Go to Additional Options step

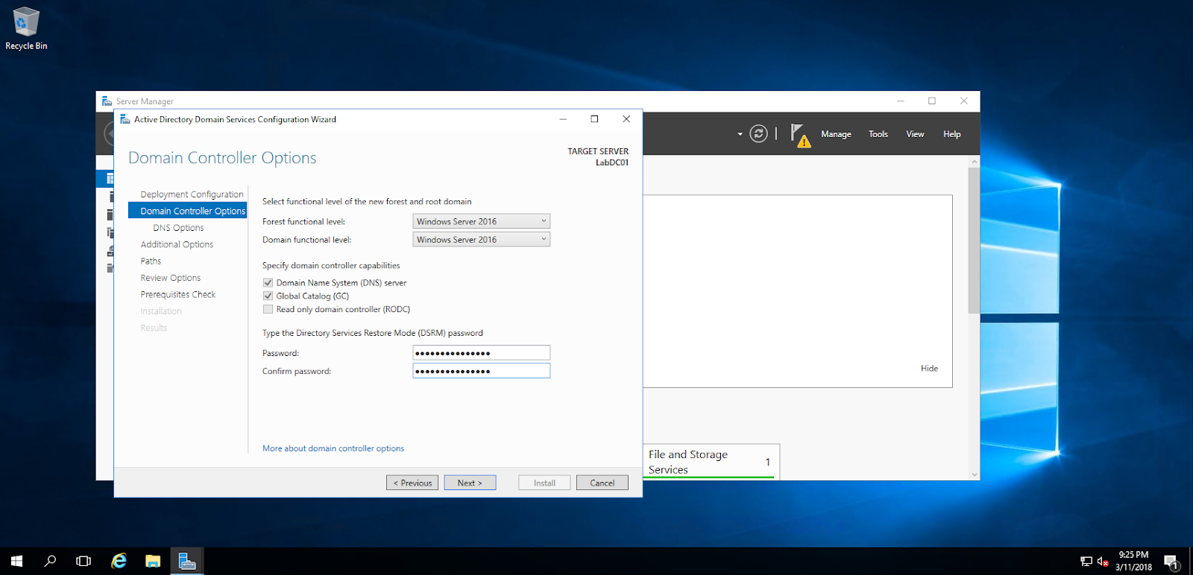coord(177,244)
